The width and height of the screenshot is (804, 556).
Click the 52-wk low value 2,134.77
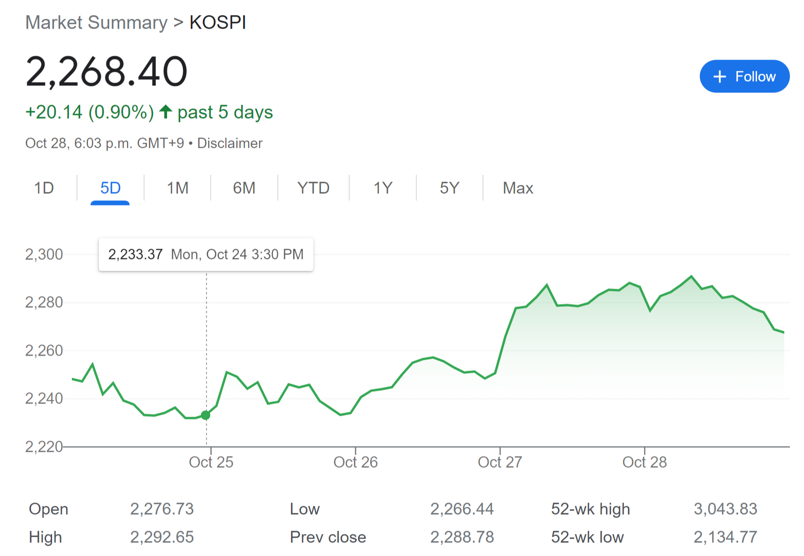tap(726, 537)
